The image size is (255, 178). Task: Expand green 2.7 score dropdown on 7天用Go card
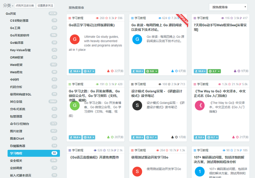click(214, 71)
